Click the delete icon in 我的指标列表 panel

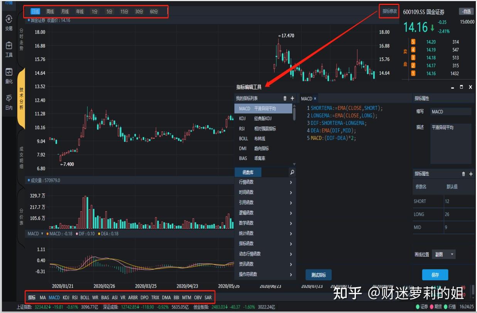[285, 98]
